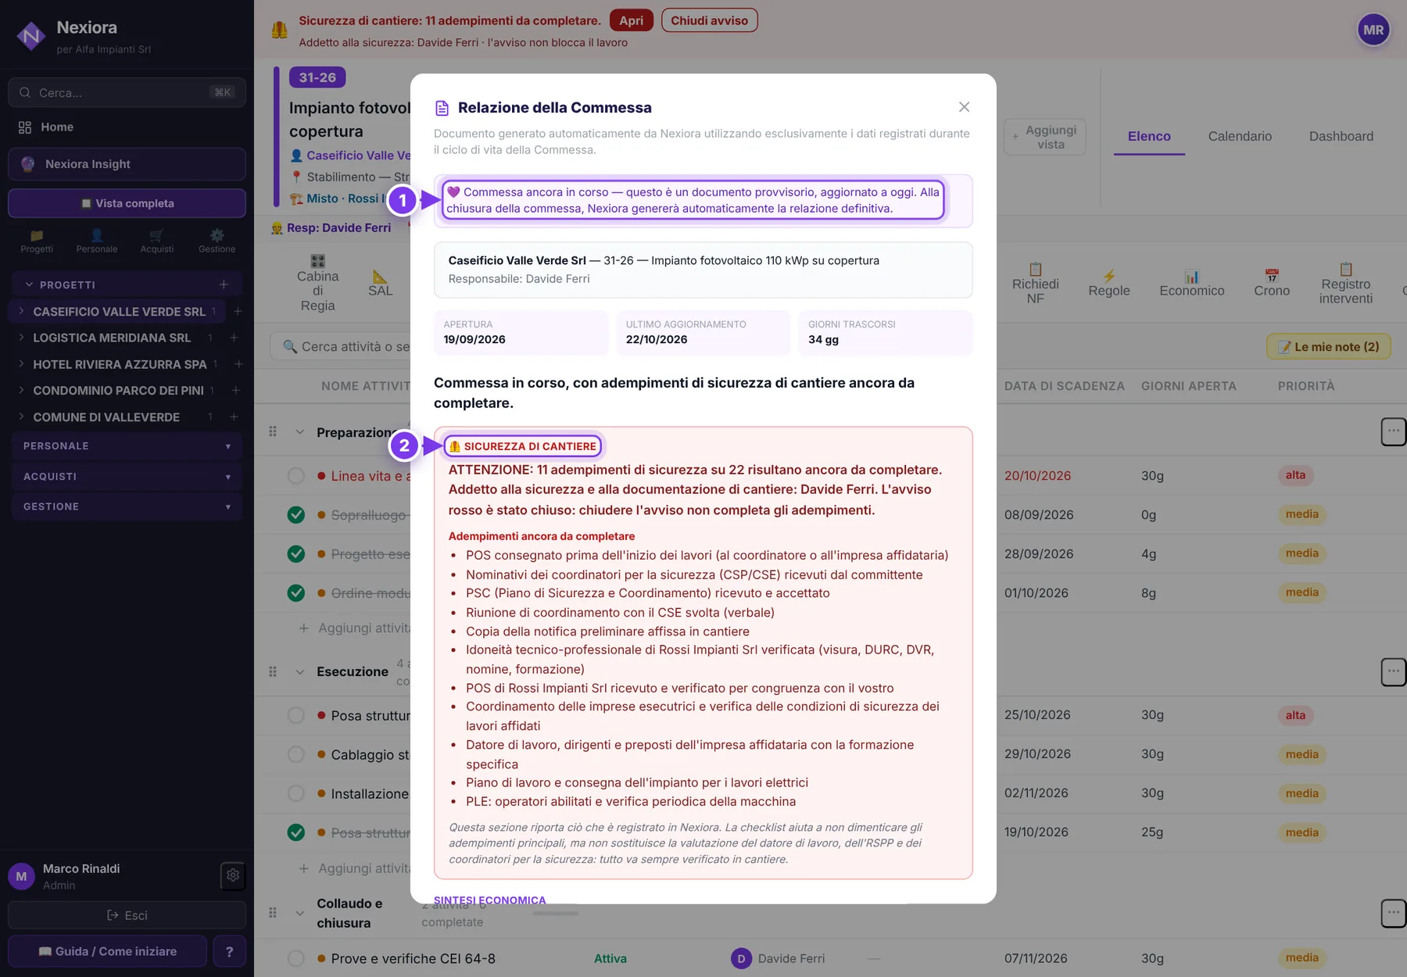Open the Regole view
The height and width of the screenshot is (977, 1407).
1109,283
